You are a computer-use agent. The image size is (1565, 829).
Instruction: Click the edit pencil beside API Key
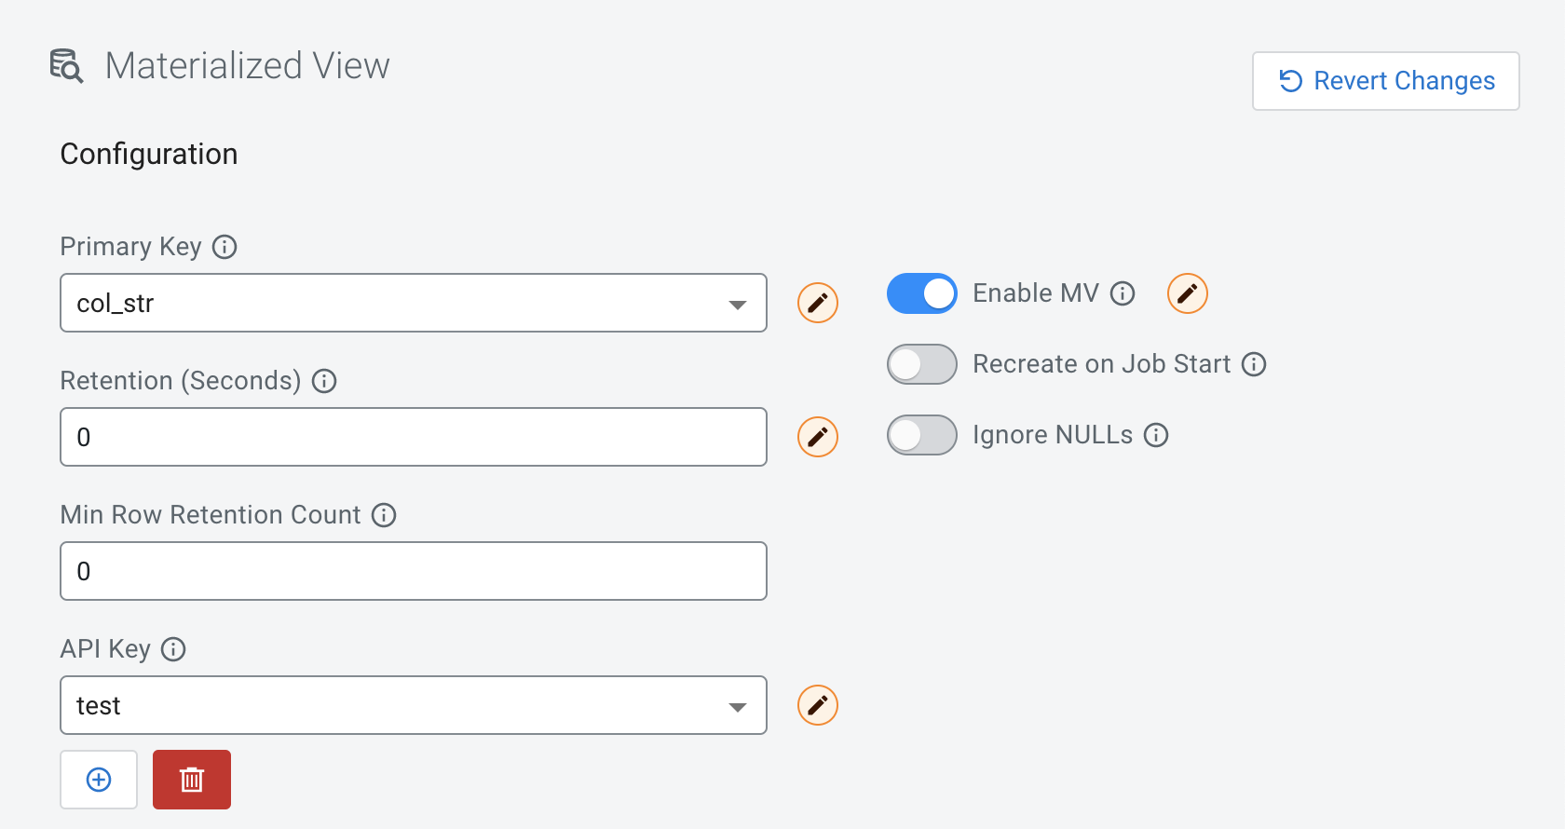point(818,705)
